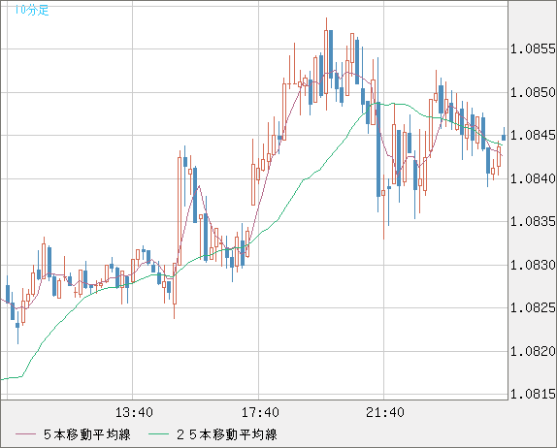Click the last blue candlestick near 1.0845
Image resolution: width=557 pixels, height=448 pixels.
[504, 135]
